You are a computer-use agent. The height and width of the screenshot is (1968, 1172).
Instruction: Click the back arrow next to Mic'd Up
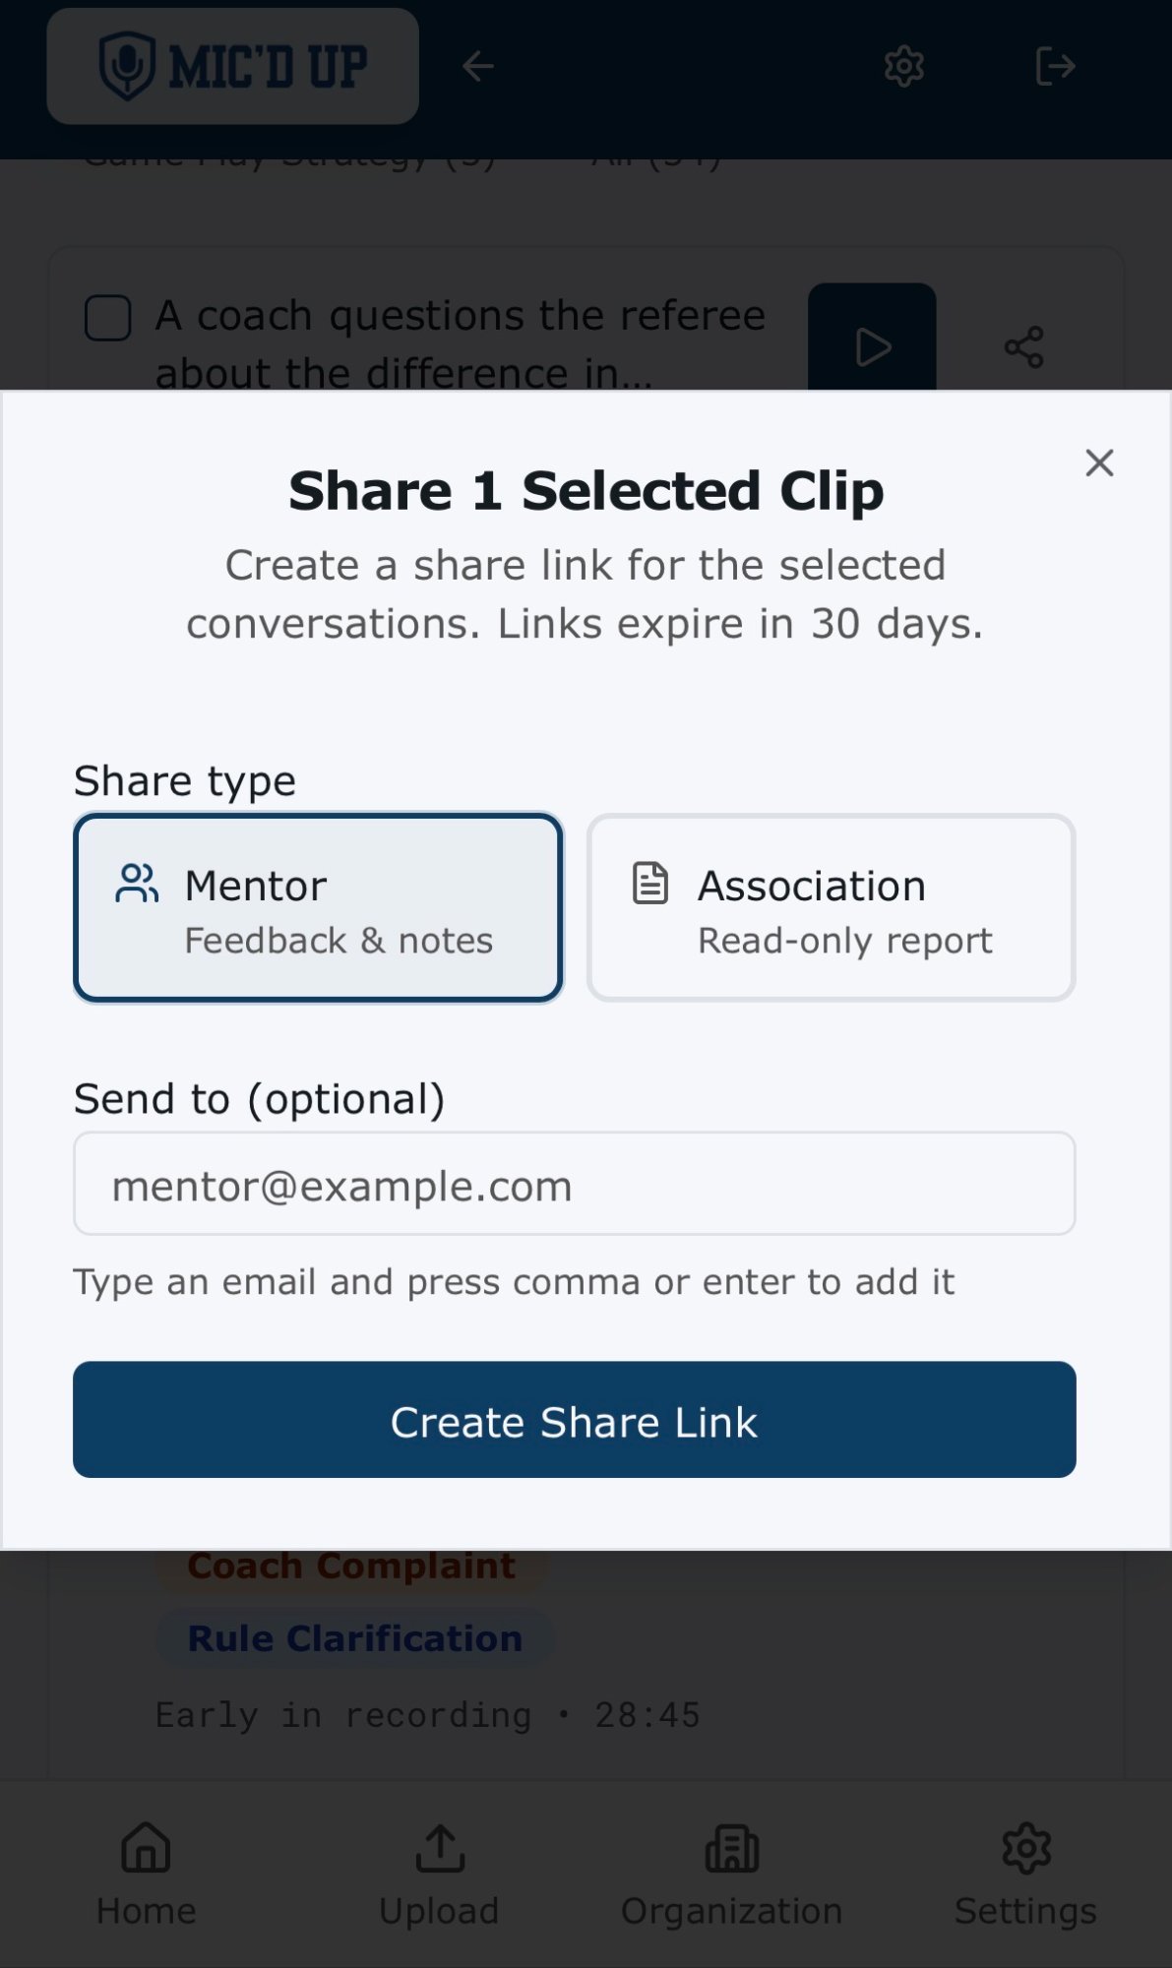coord(477,65)
